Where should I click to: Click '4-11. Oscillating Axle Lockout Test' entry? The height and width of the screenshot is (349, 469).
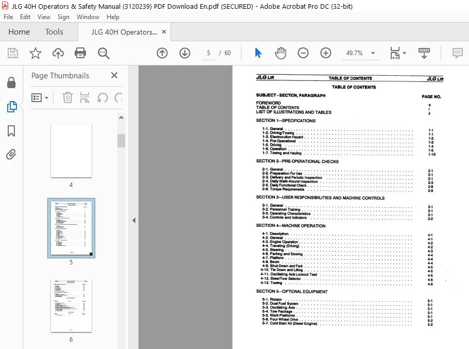pyautogui.click(x=289, y=274)
